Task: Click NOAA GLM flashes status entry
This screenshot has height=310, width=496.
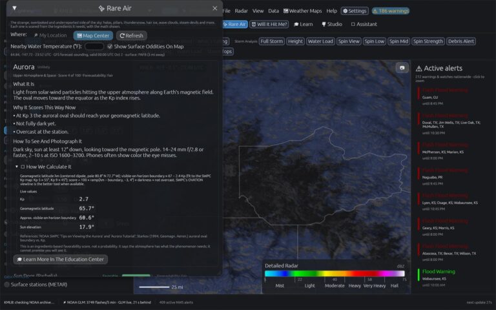Action: (107, 302)
